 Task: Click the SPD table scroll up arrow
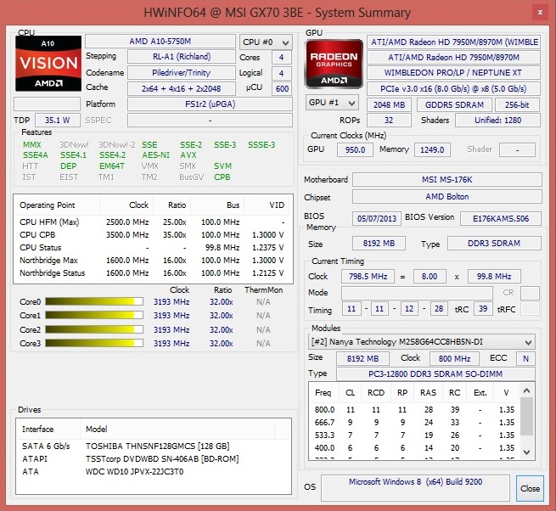click(527, 390)
